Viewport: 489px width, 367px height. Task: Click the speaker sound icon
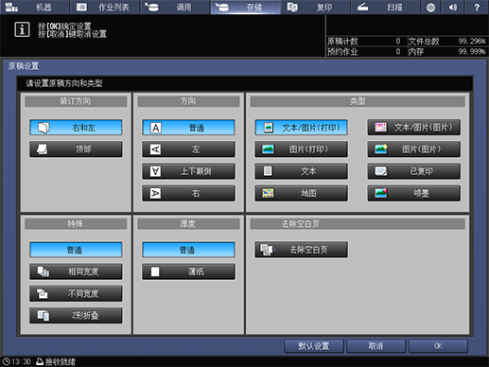[x=453, y=7]
